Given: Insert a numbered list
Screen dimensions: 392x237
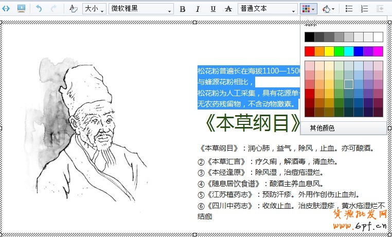Looking at the screenshot, I should click(365, 9).
